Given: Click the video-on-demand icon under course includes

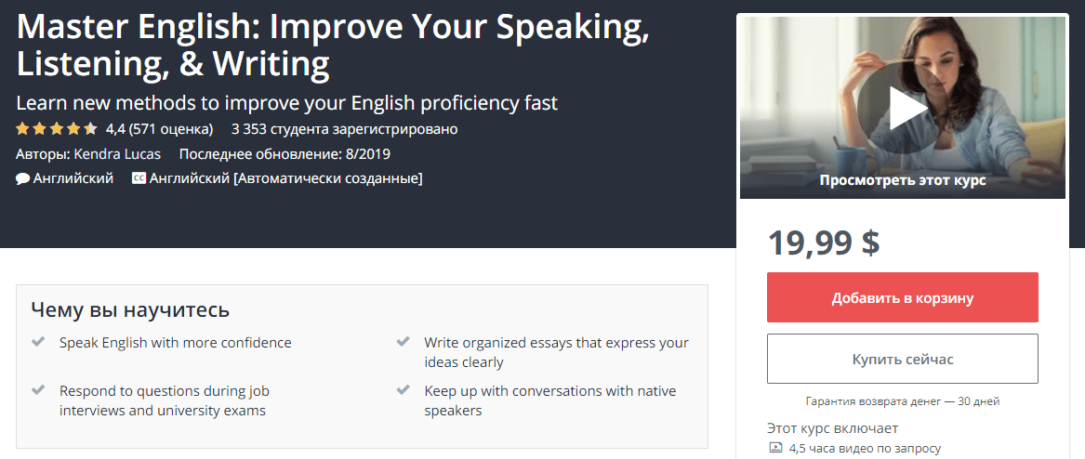Looking at the screenshot, I should pyautogui.click(x=775, y=448).
